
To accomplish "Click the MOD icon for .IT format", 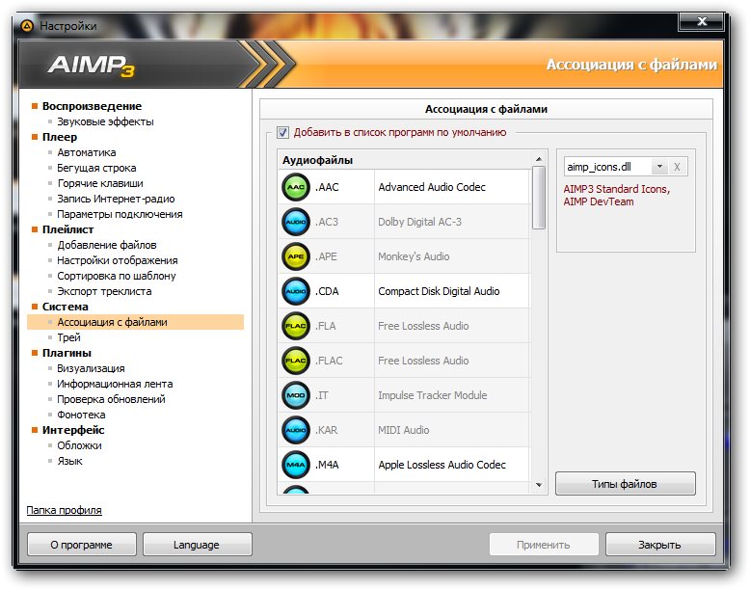I will (x=295, y=395).
